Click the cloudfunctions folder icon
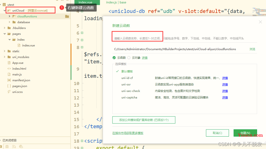 pyautogui.click(x=14, y=16)
